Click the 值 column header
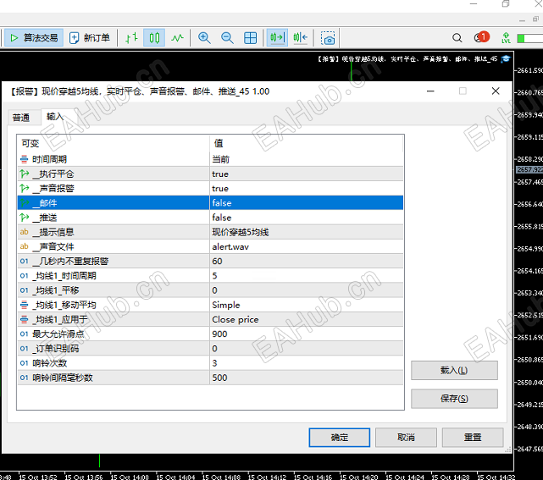The width and height of the screenshot is (543, 480). pyautogui.click(x=307, y=143)
